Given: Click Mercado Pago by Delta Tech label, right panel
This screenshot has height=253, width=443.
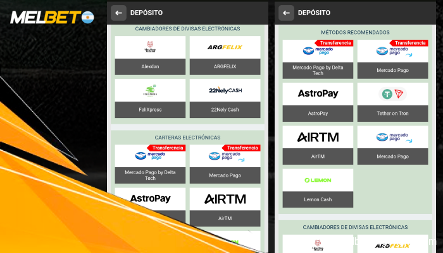Looking at the screenshot, I should 318,71.
